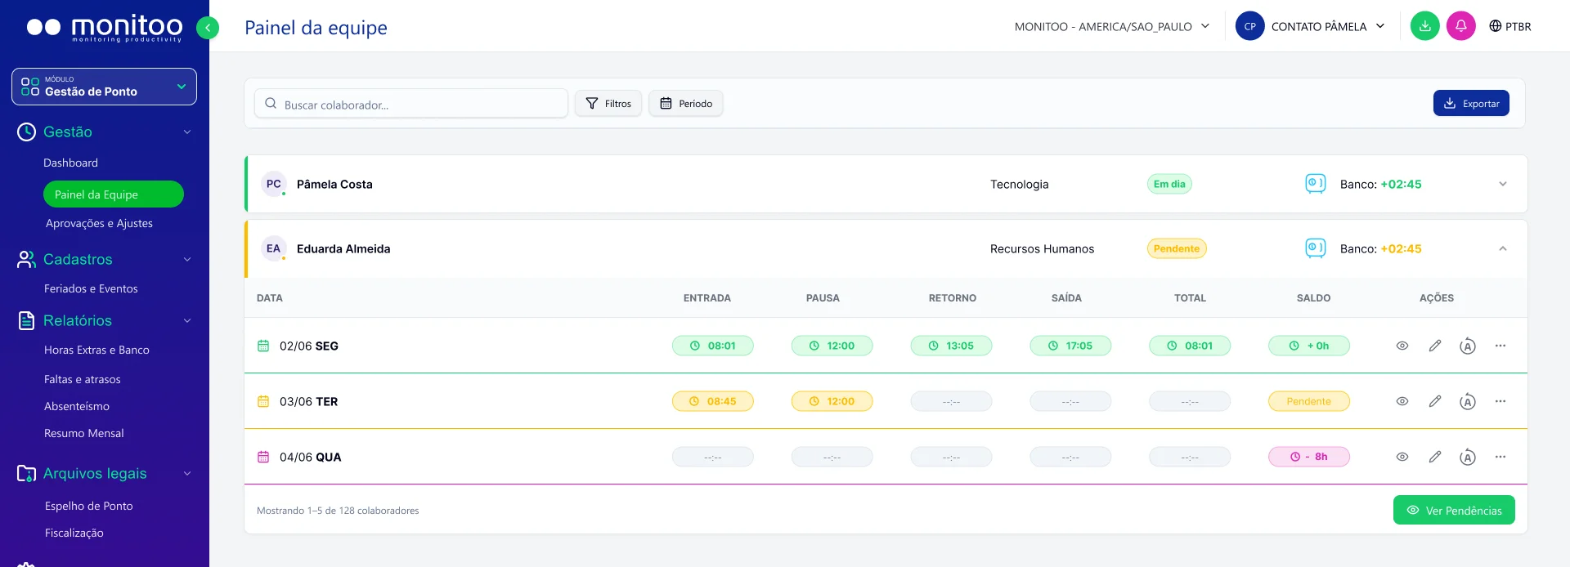
Task: Expand Pâmela Costa's row
Action: [x=1502, y=184]
